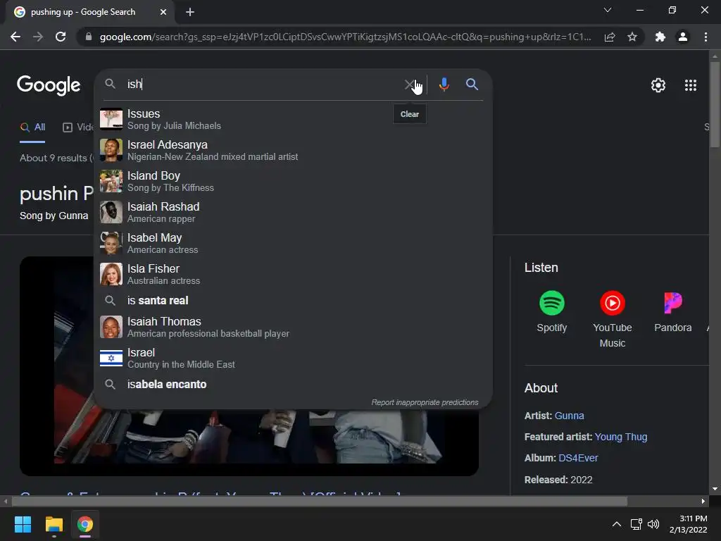721x541 pixels.
Task: Start voice search with microphone icon
Action: [x=444, y=85]
